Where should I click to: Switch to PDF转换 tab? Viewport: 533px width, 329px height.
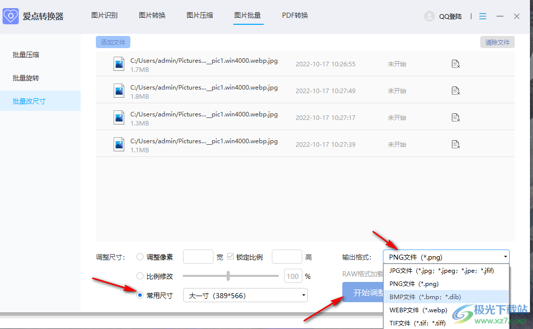(295, 15)
